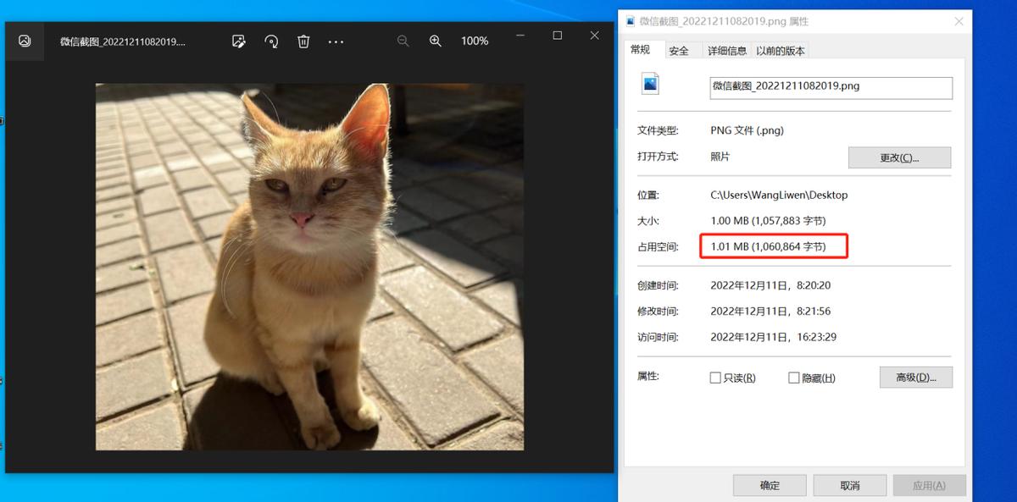Viewport: 1017px width, 502px height.
Task: Delete the image using the trash icon
Action: click(303, 41)
